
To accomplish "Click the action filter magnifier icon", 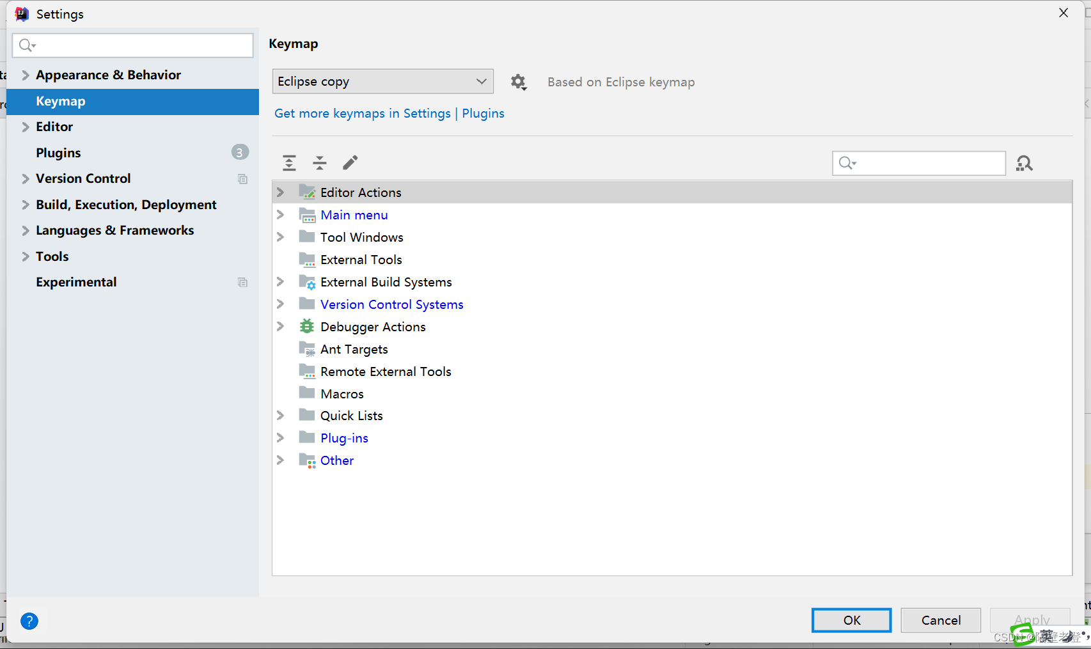I will coord(847,163).
